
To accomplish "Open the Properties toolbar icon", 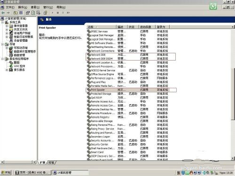I will (x=28, y=13).
